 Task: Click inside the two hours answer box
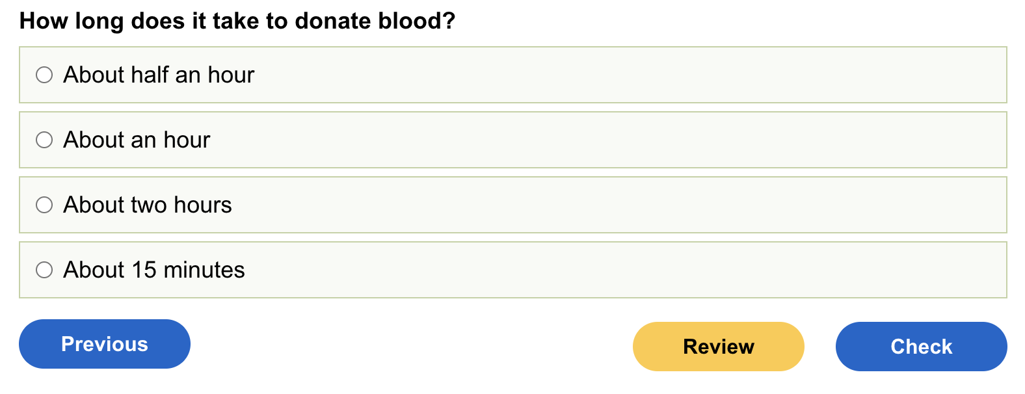coord(585,205)
